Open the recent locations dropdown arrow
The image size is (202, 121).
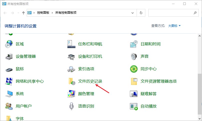(18, 13)
